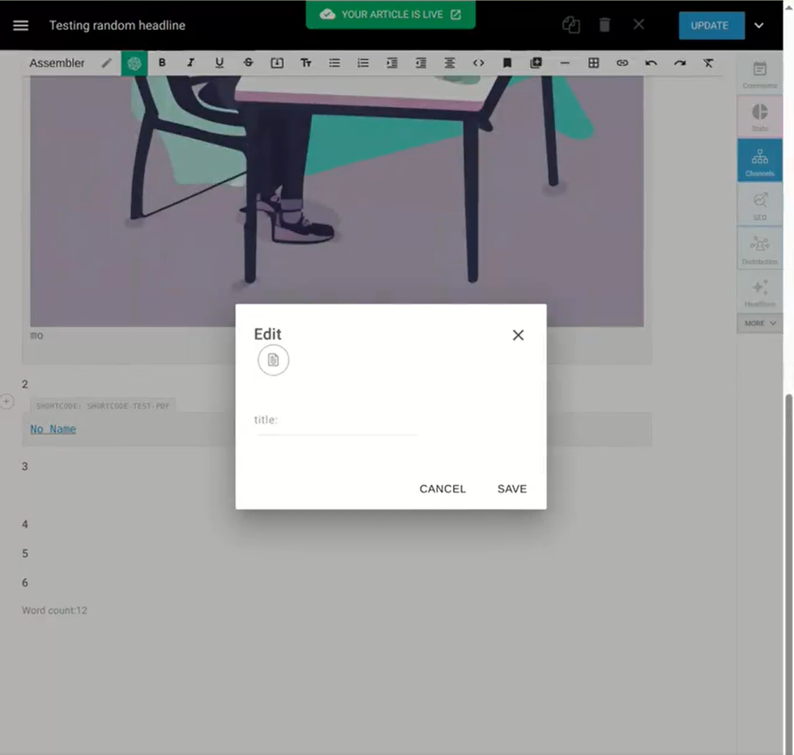This screenshot has width=794, height=755.
Task: Undo the last editor action
Action: [x=651, y=63]
